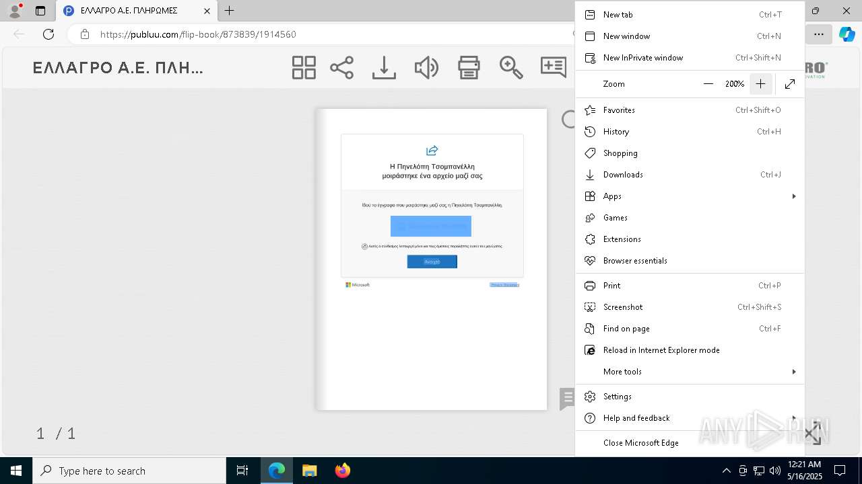Open File Explorer from taskbar

309,471
